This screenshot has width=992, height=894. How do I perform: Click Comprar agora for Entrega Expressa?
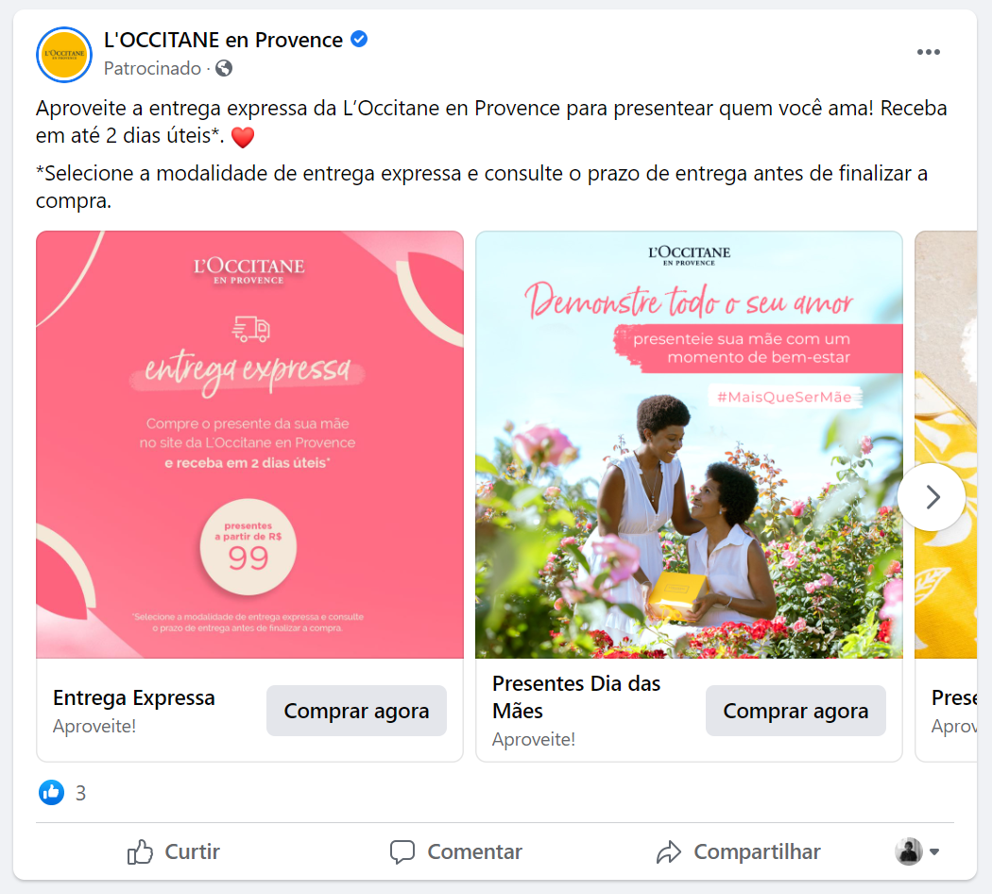point(356,711)
